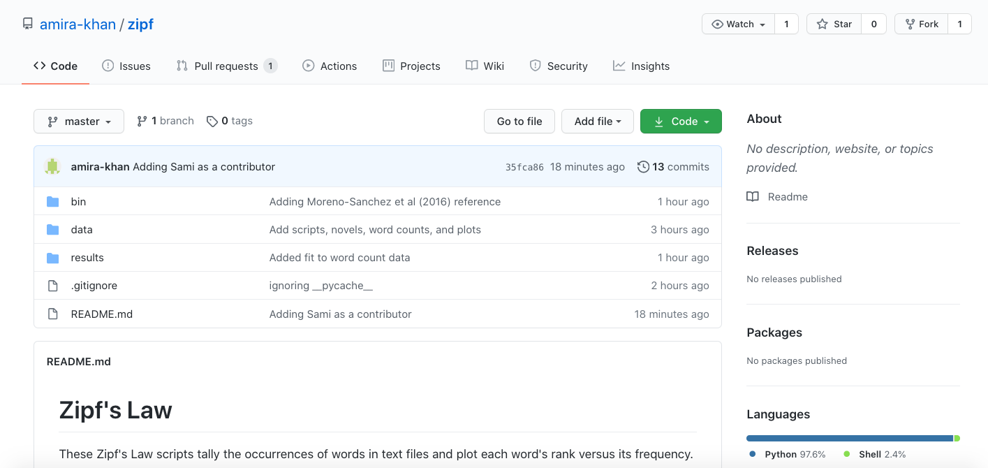Open commit hash 35fca86

point(524,167)
